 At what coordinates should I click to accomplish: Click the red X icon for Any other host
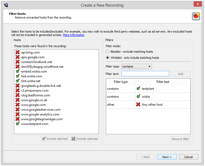(x=138, y=105)
